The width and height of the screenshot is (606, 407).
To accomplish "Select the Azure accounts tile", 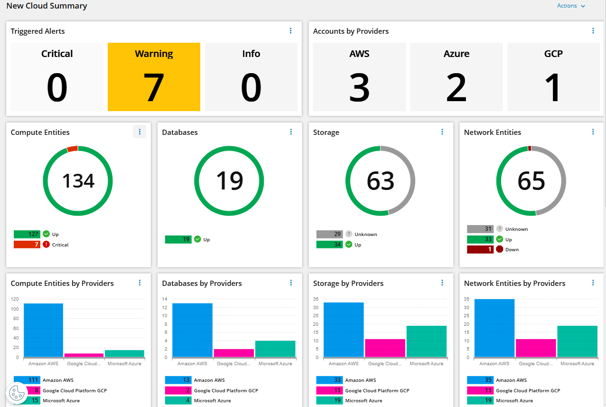I will click(457, 77).
